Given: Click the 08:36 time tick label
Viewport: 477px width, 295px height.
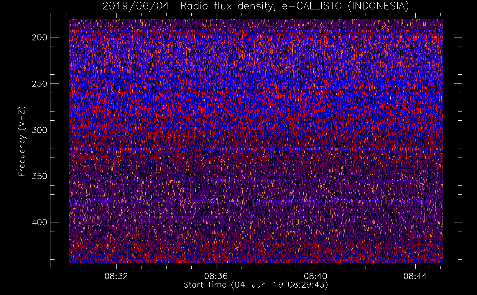Looking at the screenshot, I should [x=216, y=276].
